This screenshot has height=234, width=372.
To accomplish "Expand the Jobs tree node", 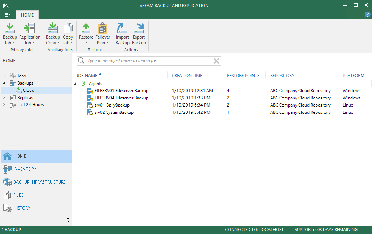I will [x=4, y=76].
